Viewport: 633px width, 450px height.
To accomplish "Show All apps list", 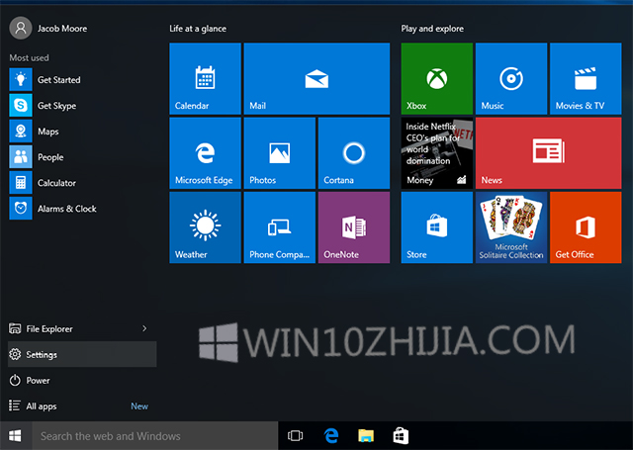I will [82, 406].
